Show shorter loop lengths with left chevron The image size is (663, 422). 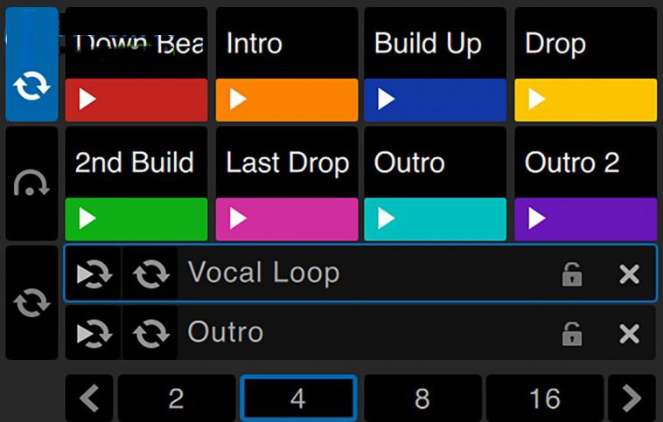[89, 398]
